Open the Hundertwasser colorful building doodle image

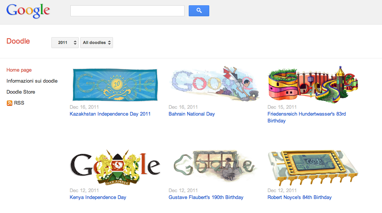[313, 85]
